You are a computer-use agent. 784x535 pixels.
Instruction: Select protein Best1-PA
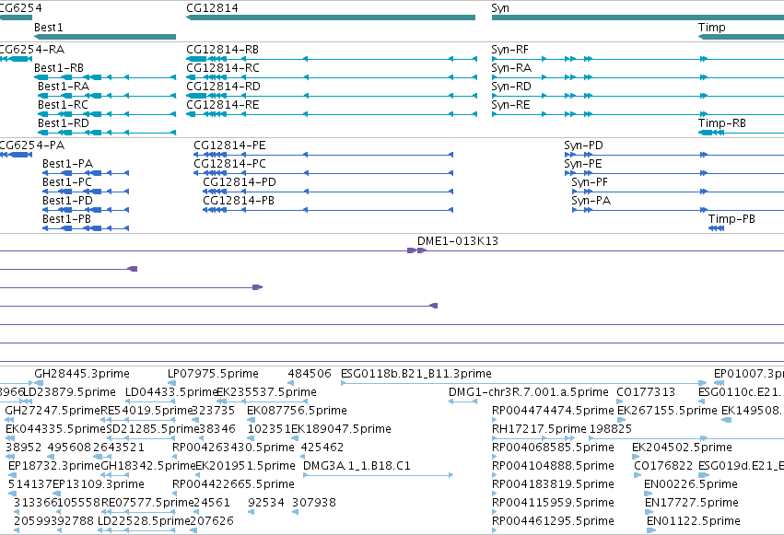tap(86, 173)
